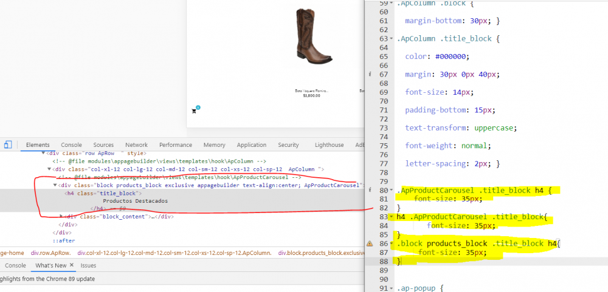Switch to the Network tab

click(136, 145)
